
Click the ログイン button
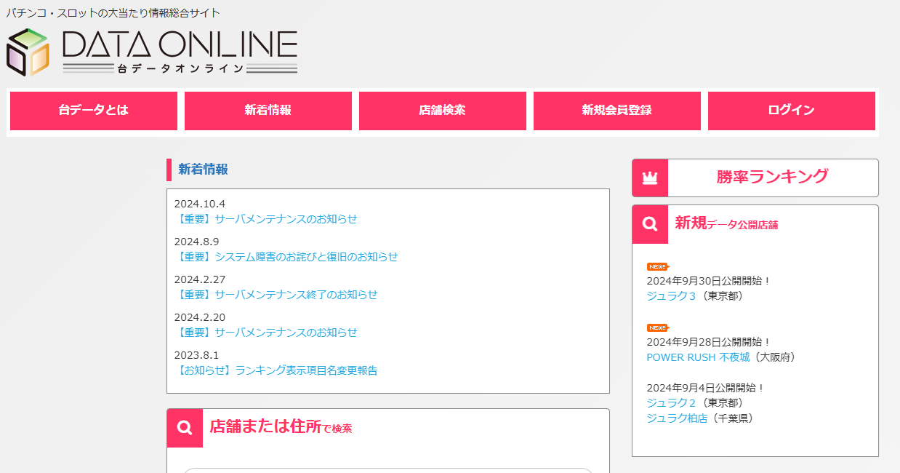(791, 111)
